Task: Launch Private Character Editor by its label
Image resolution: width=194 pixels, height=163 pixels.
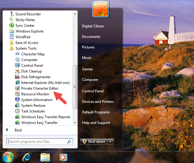Action: [x=40, y=88]
